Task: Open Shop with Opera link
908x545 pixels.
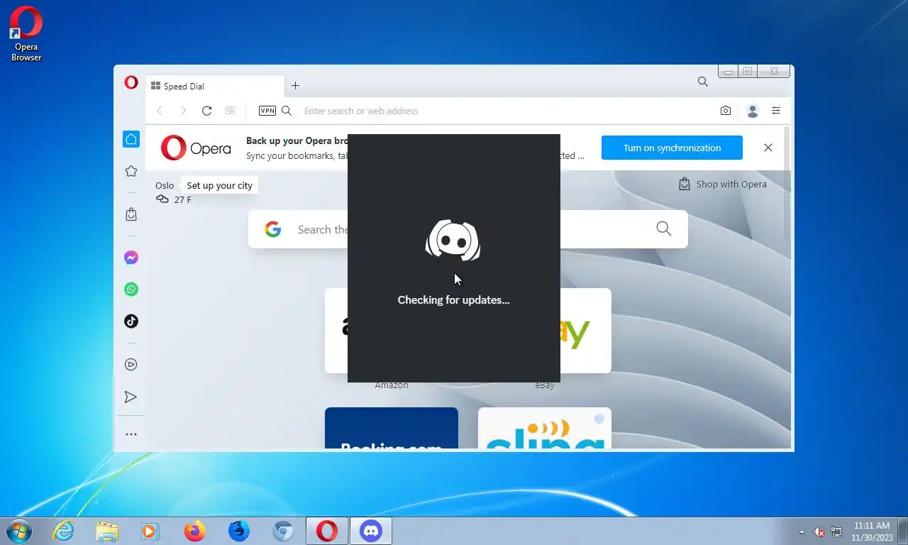Action: tap(723, 184)
